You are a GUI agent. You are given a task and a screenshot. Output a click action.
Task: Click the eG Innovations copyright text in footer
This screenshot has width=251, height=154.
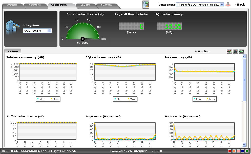[39, 151]
